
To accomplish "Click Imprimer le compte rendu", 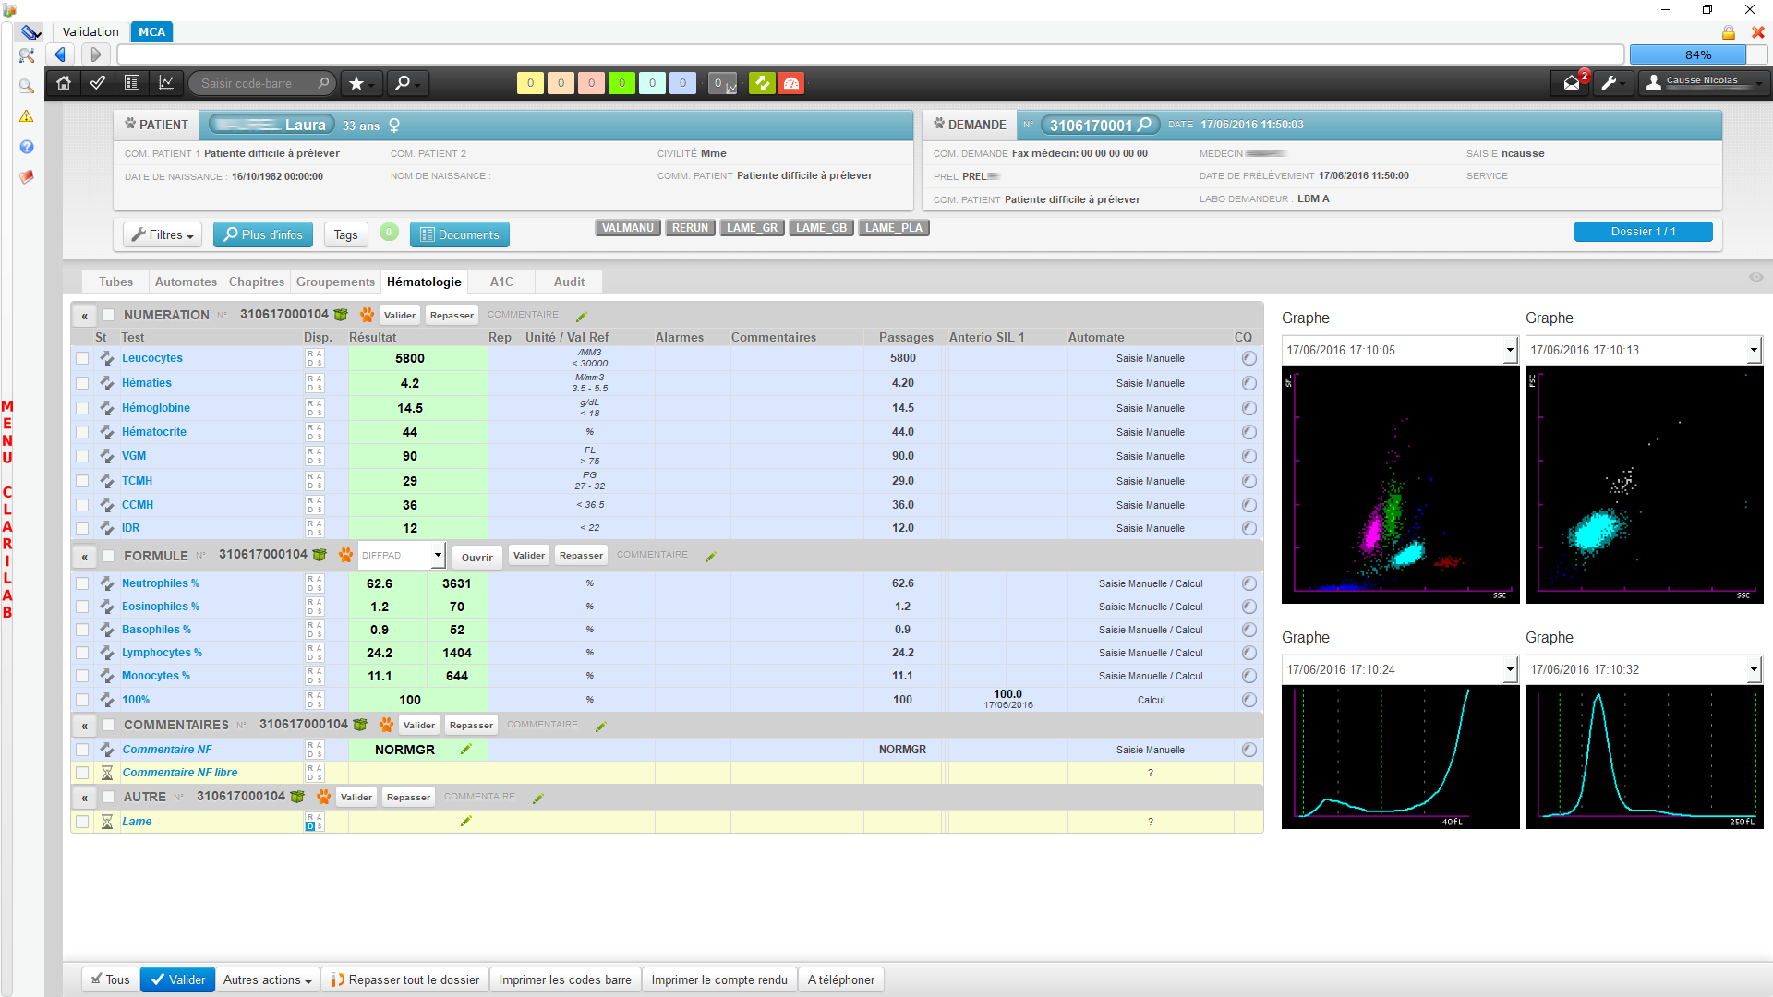I will click(719, 979).
